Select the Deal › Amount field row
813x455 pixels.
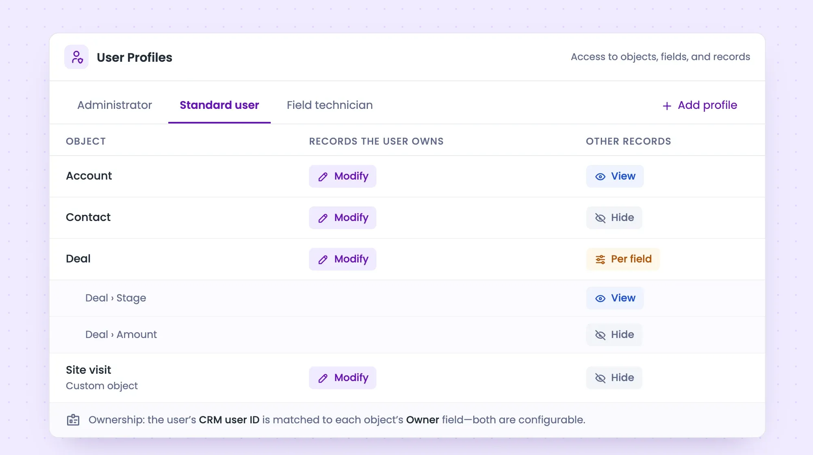coord(407,335)
